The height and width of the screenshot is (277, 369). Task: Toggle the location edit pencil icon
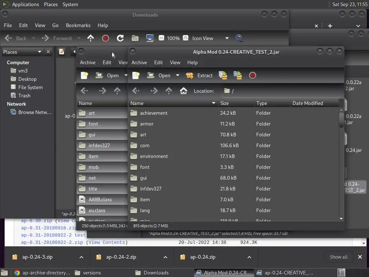62,52
